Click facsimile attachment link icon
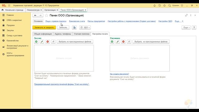 pos(129,41)
